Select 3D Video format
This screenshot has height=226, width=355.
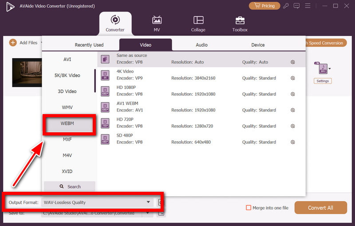coord(67,91)
